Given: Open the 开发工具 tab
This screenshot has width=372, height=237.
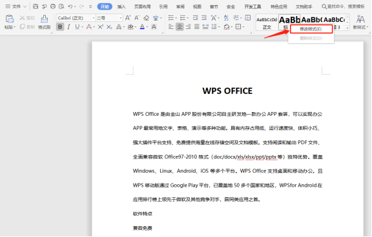Looking at the screenshot, I should click(253, 6).
